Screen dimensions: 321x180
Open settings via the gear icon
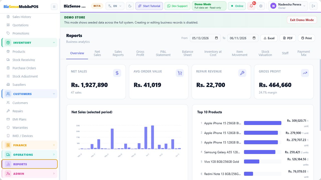pyautogui.click(x=261, y=6)
